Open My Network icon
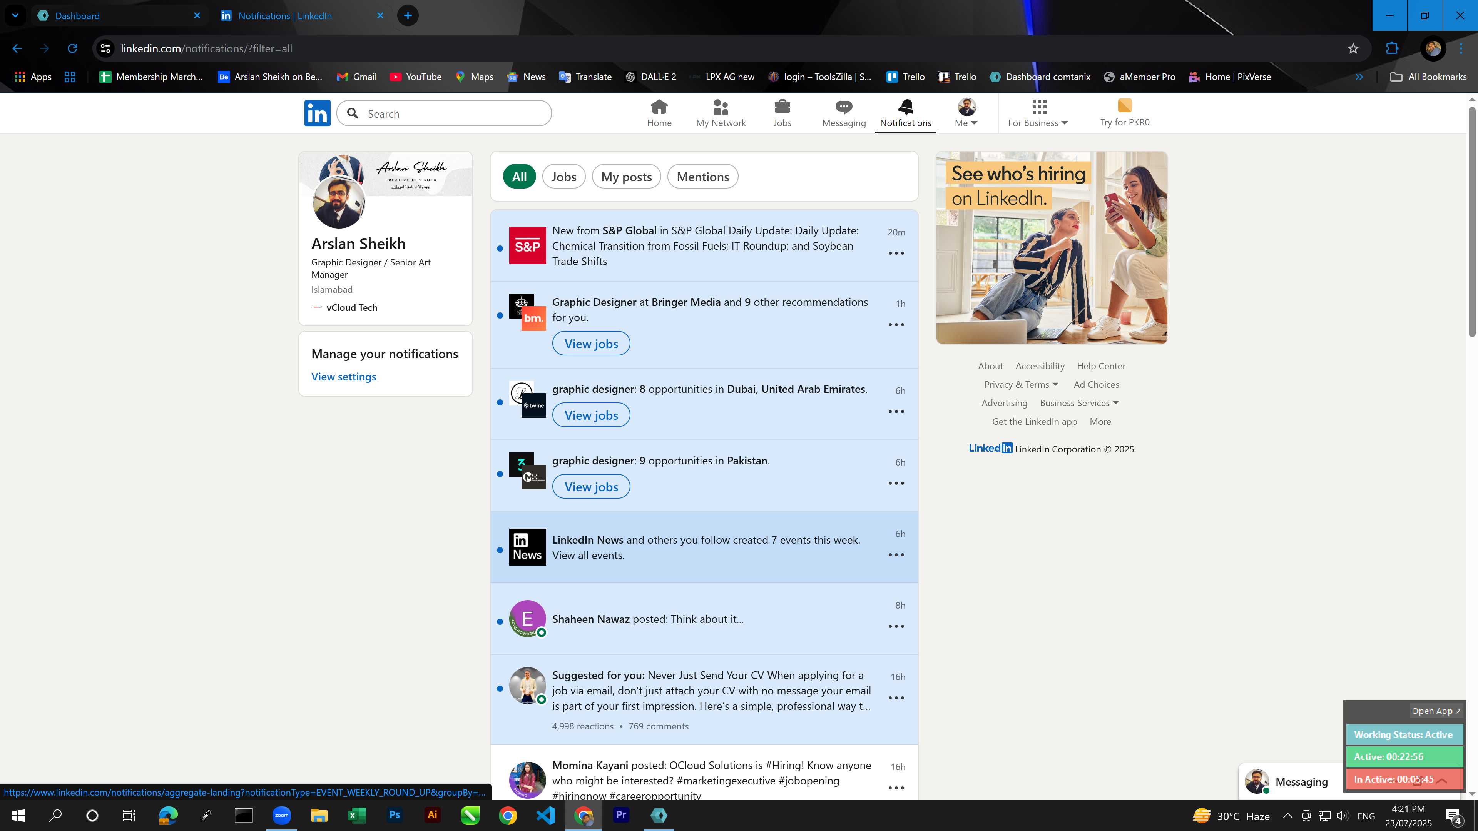The height and width of the screenshot is (831, 1478). [x=721, y=113]
